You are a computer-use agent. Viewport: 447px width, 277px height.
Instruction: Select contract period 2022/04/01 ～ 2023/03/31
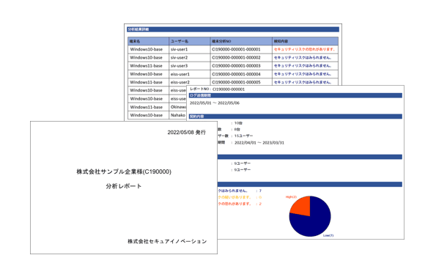tap(259, 143)
